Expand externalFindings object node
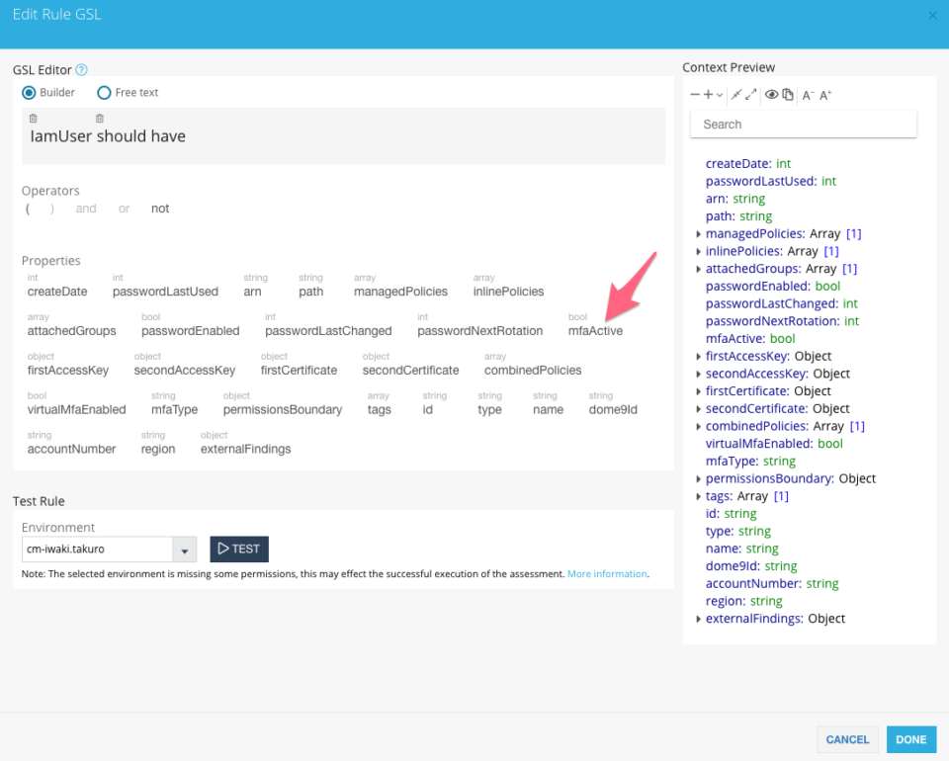This screenshot has height=761, width=949. [x=698, y=620]
